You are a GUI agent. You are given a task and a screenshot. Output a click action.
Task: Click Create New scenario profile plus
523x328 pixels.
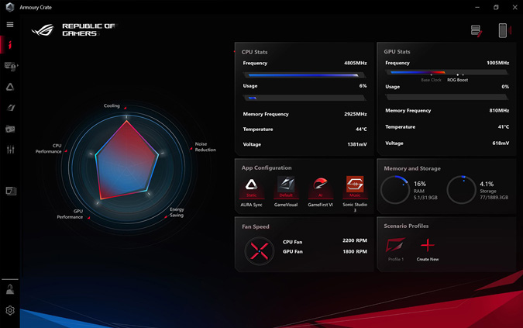[x=428, y=245]
